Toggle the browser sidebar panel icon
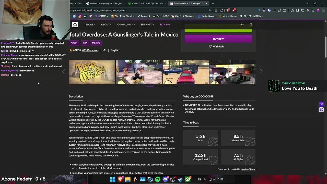 298,10
